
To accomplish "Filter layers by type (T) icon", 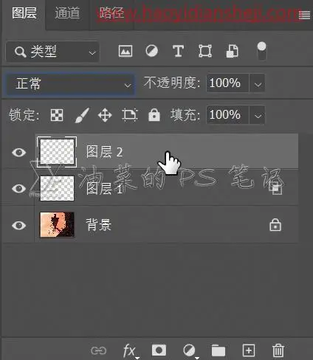I will 178,51.
